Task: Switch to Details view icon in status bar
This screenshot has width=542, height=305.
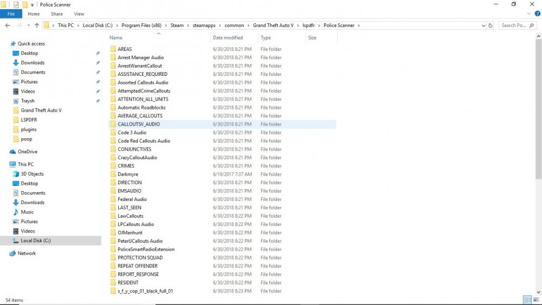Action: point(527,300)
